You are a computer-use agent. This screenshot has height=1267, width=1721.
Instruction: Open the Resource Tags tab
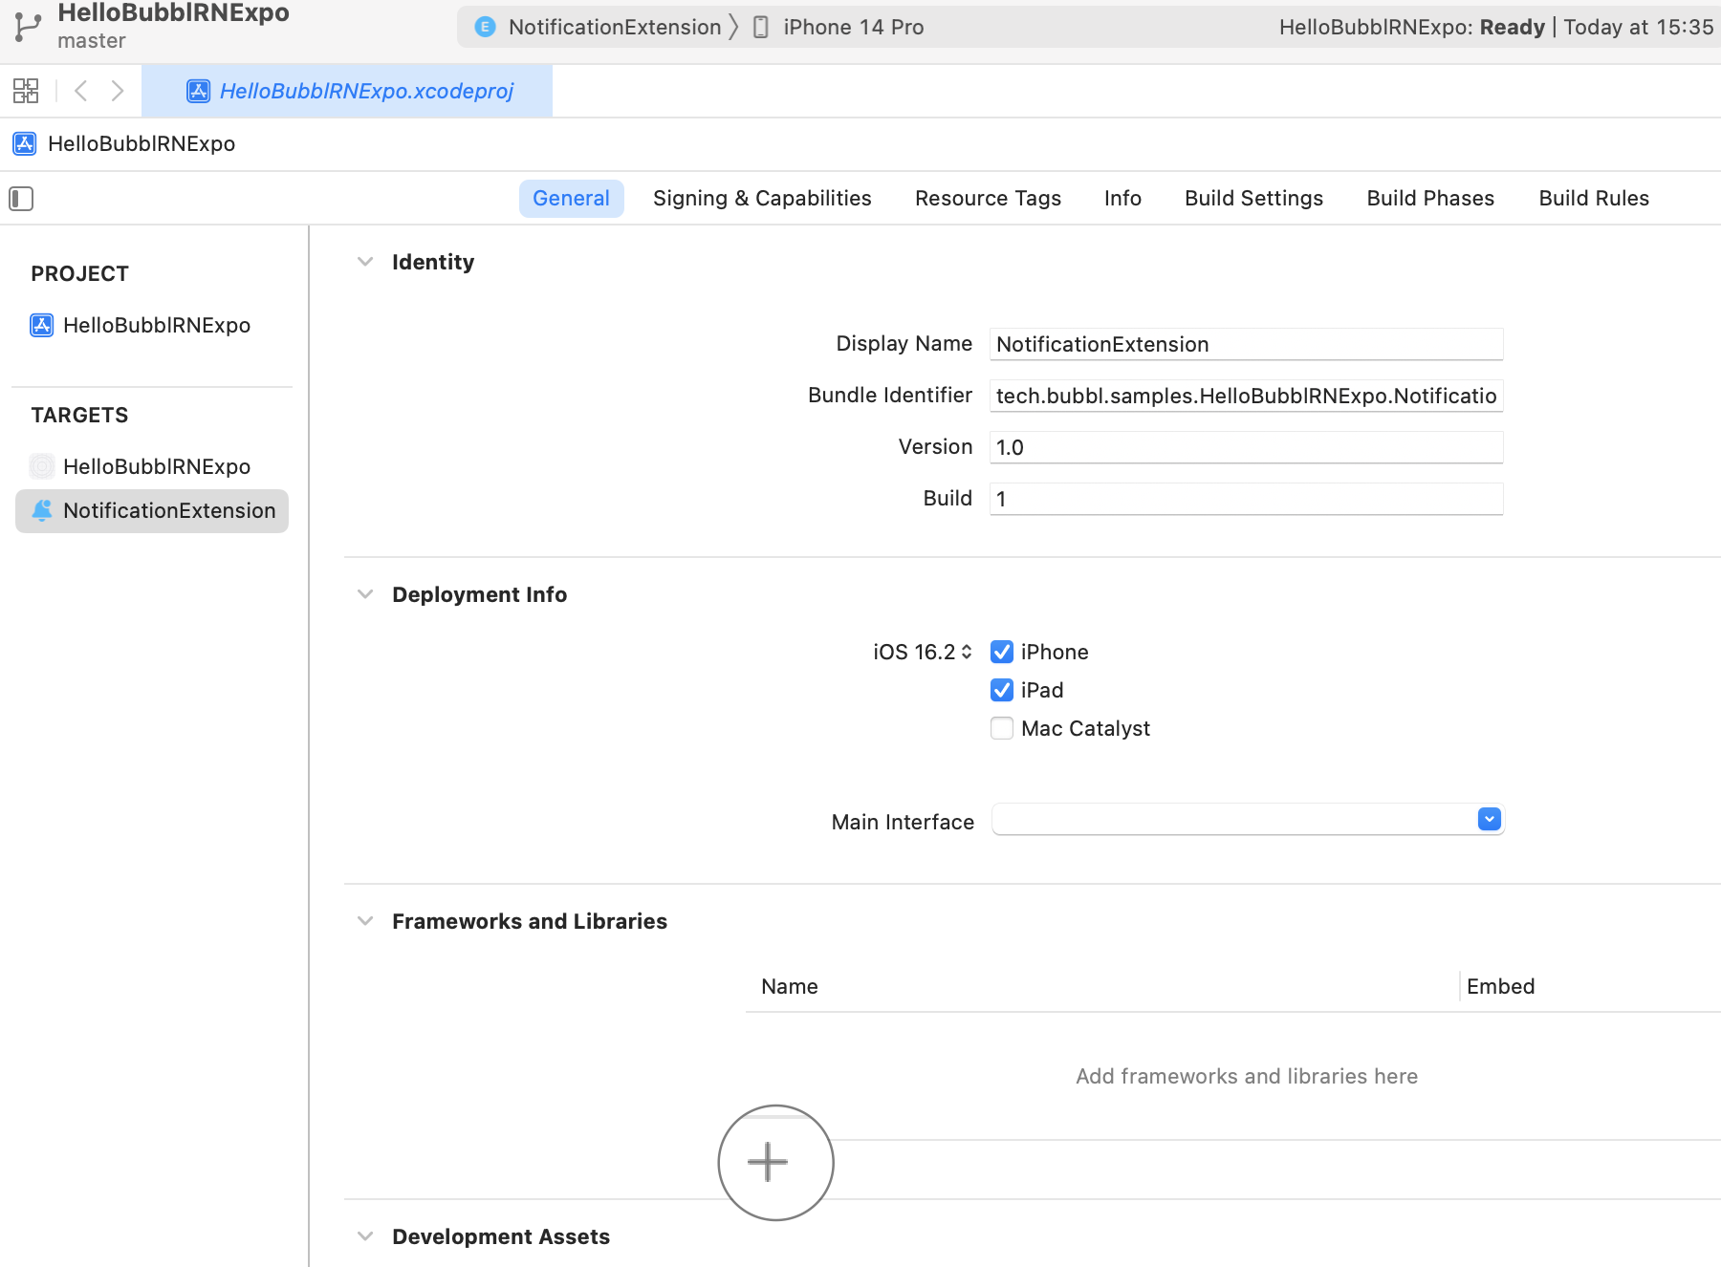tap(988, 199)
